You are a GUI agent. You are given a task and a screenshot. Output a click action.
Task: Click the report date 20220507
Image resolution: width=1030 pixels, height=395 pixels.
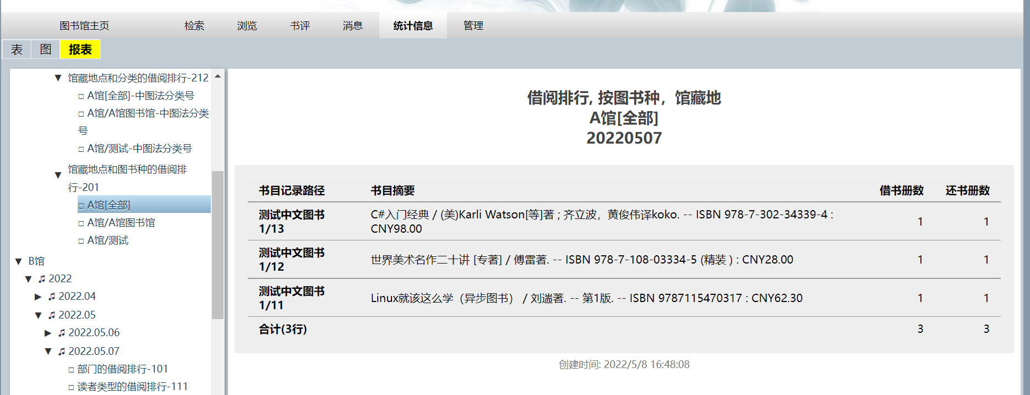click(624, 138)
